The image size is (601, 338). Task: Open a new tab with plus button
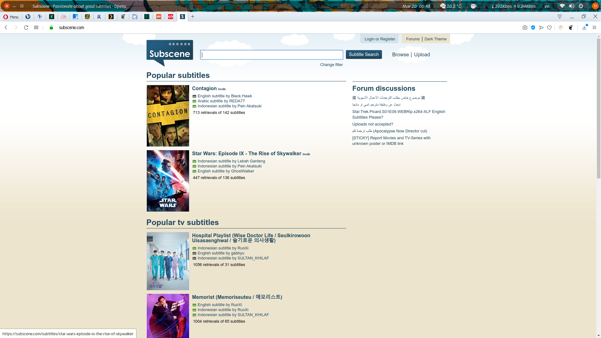click(x=193, y=17)
